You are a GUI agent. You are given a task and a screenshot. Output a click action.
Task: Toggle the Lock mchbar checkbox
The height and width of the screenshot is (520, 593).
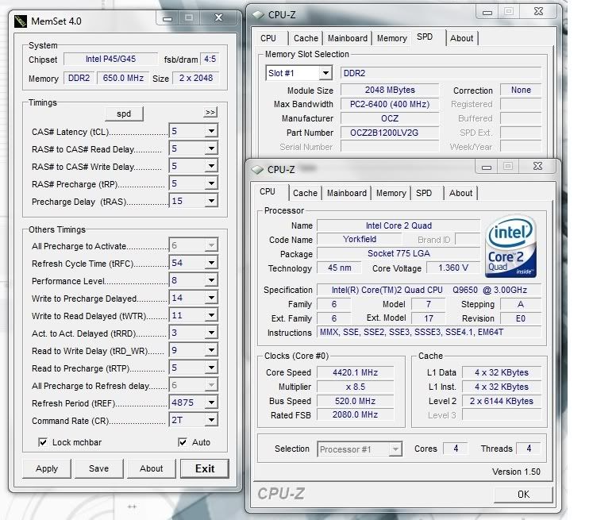(x=43, y=442)
